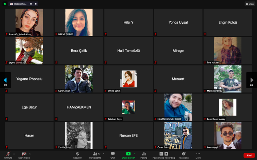Open the Chat window

pyautogui.click(x=113, y=155)
